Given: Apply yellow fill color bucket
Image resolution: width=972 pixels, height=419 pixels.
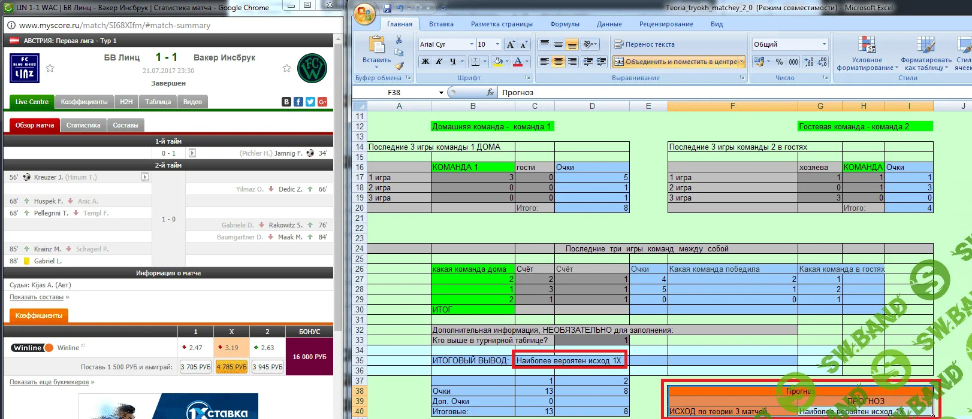Looking at the screenshot, I should coord(497,62).
